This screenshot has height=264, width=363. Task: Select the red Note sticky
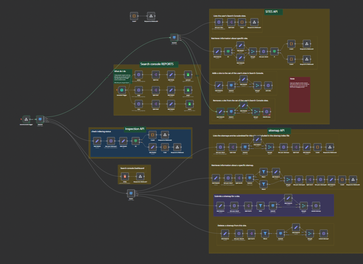(x=299, y=94)
